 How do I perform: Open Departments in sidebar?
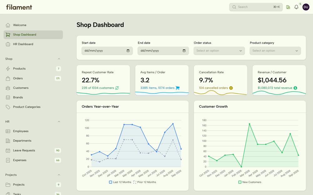click(33, 141)
